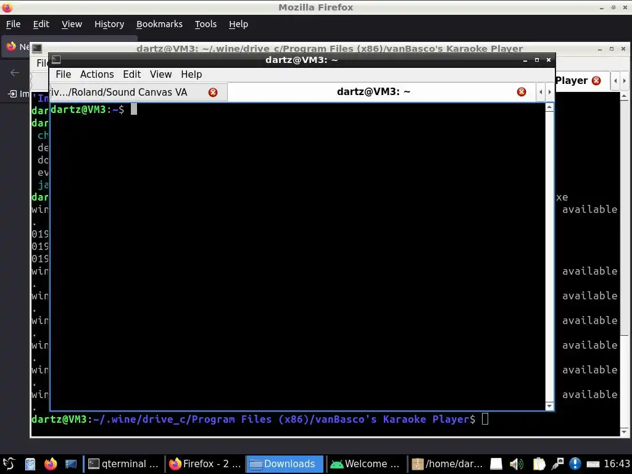Click background terminal scrollbar down arrow
The width and height of the screenshot is (632, 474).
(623, 432)
